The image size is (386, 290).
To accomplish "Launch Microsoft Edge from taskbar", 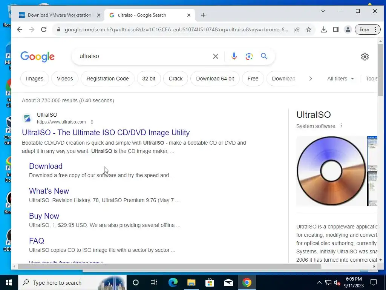I will pos(173,282).
